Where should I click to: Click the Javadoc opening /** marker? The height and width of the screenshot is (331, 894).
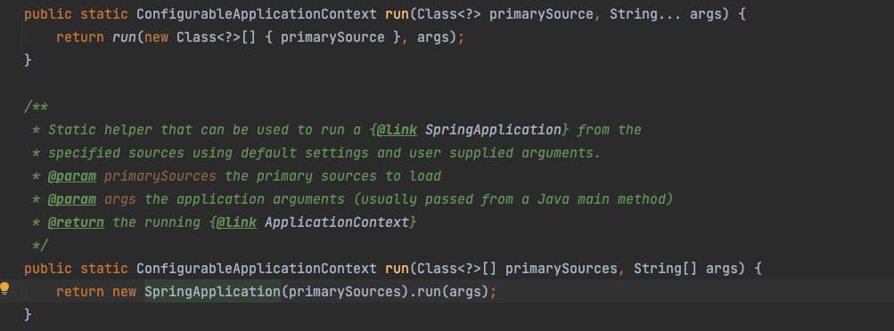point(36,107)
